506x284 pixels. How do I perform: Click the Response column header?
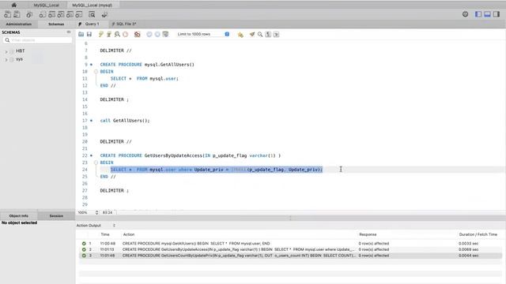[x=368, y=234]
